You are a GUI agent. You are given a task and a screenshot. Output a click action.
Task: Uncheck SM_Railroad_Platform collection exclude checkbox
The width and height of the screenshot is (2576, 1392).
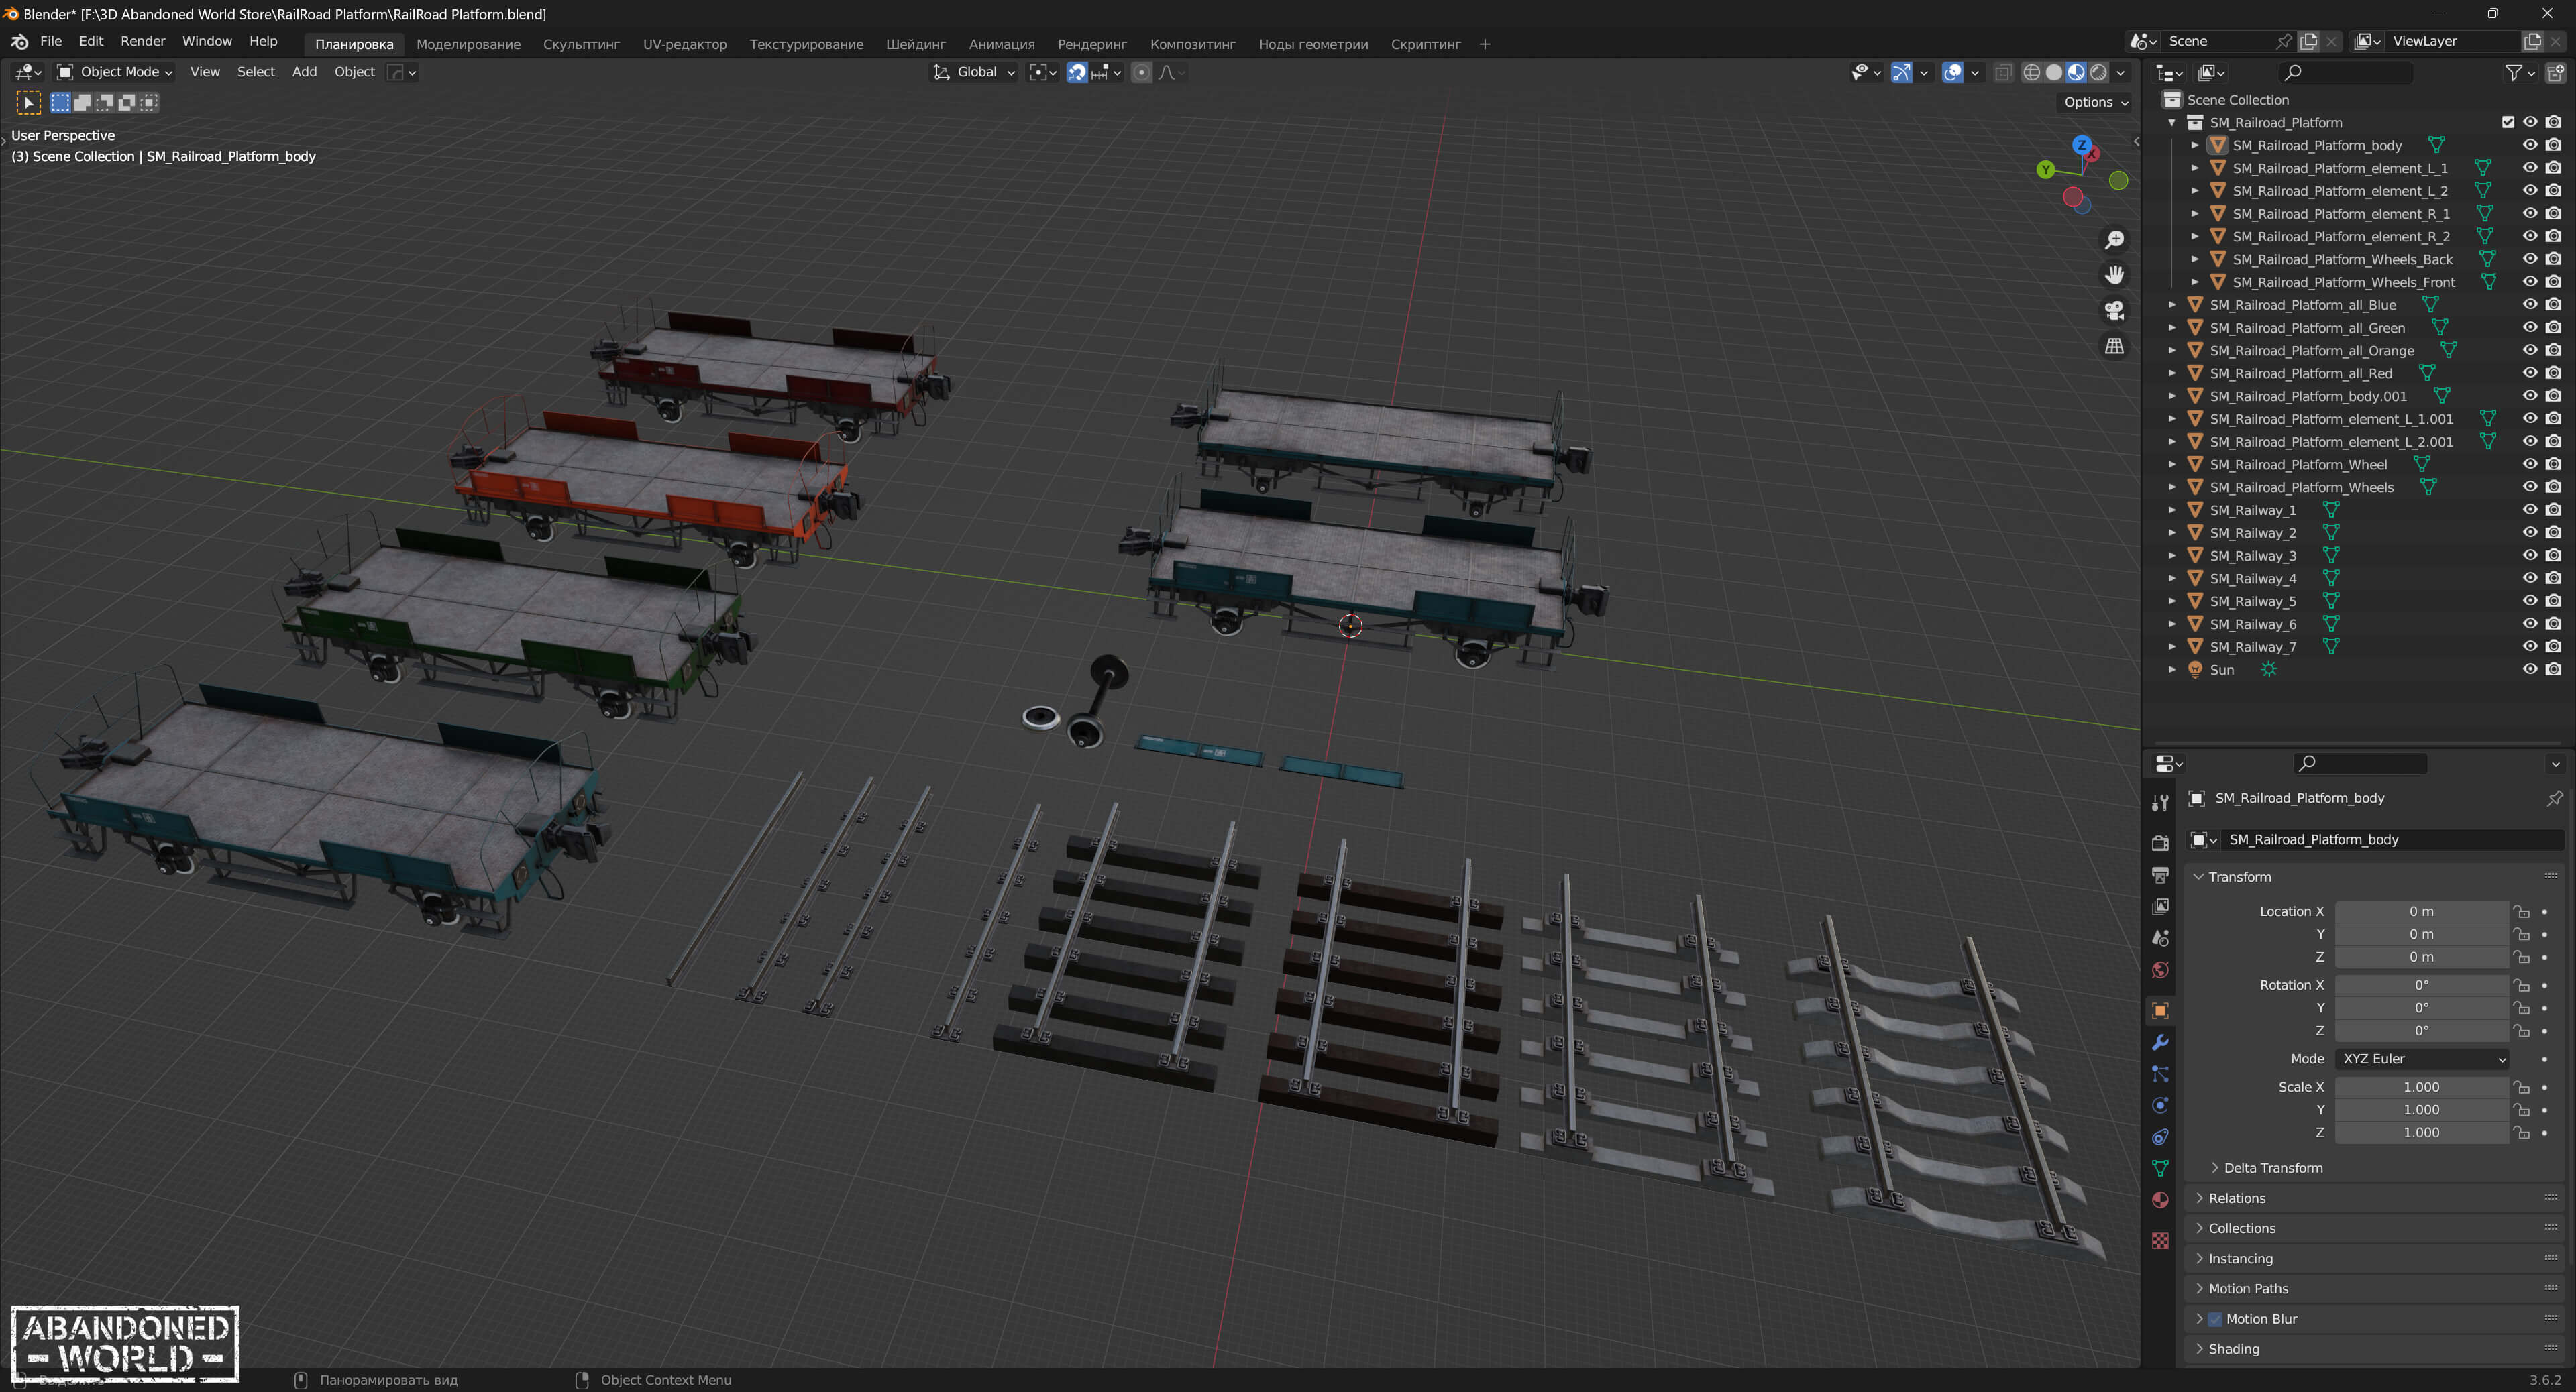point(2507,122)
